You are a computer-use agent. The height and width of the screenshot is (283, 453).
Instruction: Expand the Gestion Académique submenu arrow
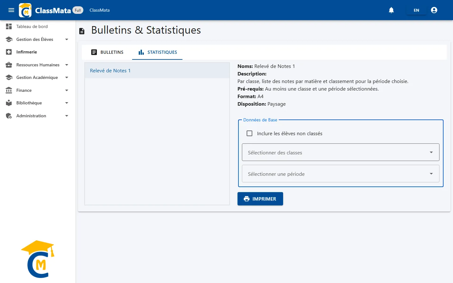(67, 77)
